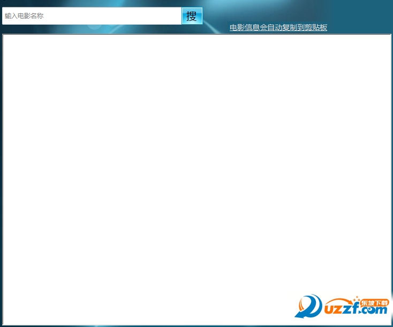393x327 pixels.
Task: Click the 搜 search button
Action: tap(192, 16)
